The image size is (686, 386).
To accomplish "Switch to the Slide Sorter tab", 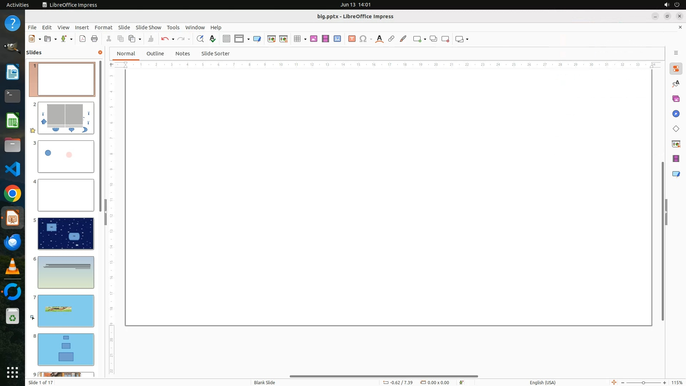I will coord(215,54).
